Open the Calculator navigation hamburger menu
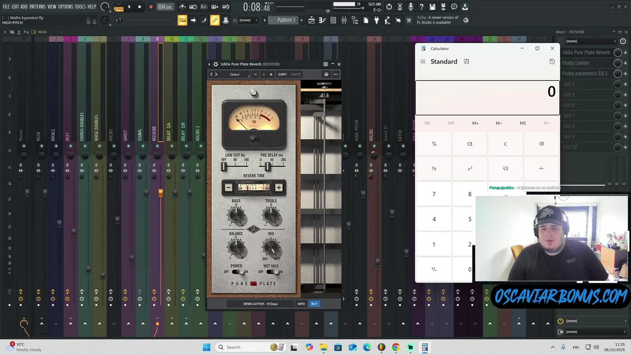Image resolution: width=631 pixels, height=355 pixels. click(422, 62)
